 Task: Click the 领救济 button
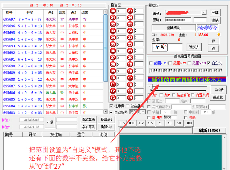coord(194,47)
